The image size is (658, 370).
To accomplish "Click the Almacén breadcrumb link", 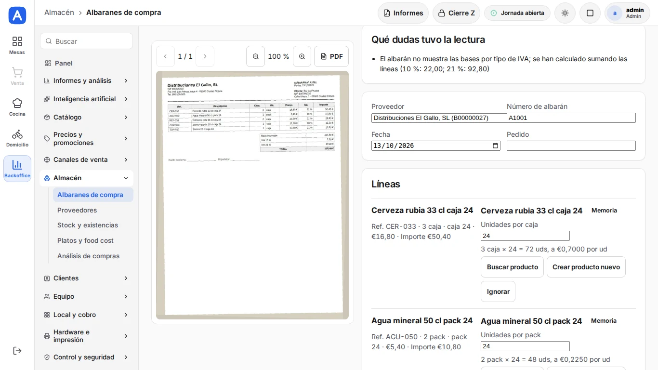I will (x=59, y=13).
